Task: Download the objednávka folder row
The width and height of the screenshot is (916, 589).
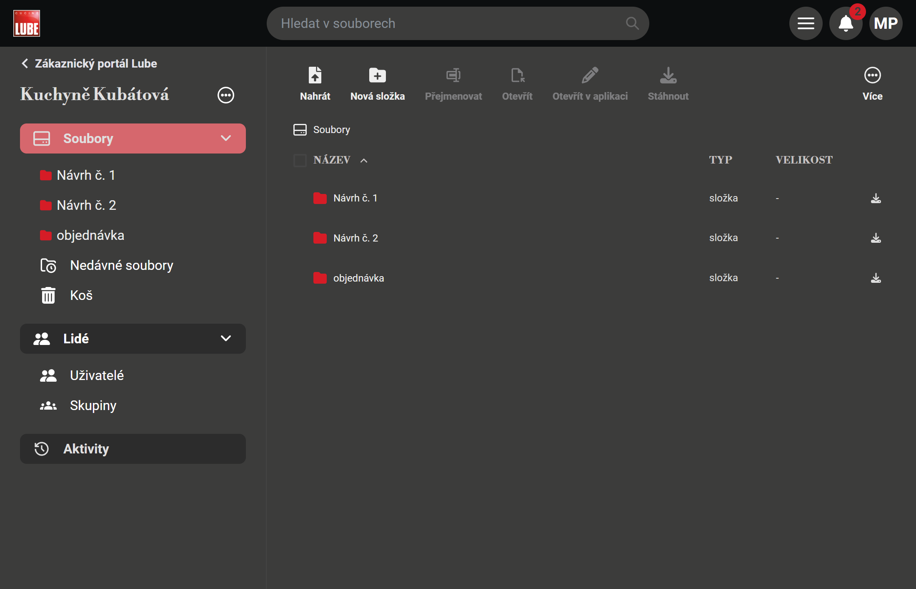Action: (x=876, y=278)
